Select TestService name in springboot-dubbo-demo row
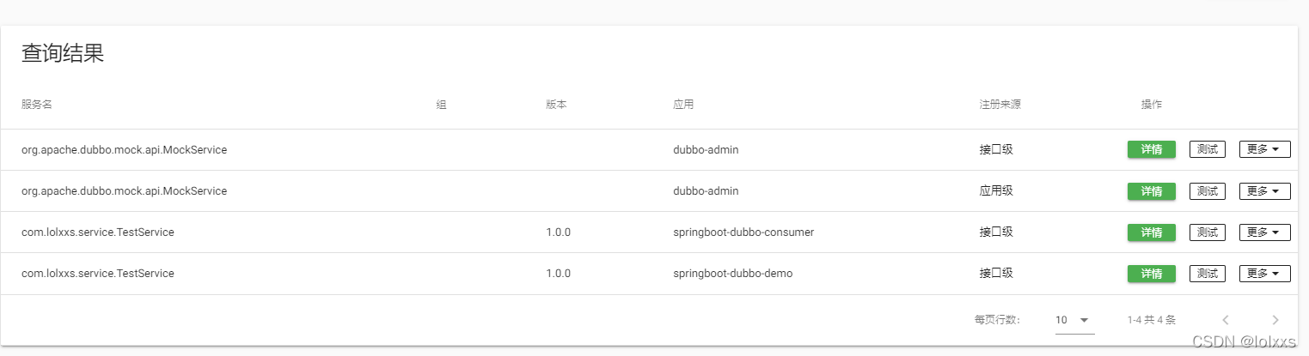Image resolution: width=1309 pixels, height=356 pixels. (98, 274)
